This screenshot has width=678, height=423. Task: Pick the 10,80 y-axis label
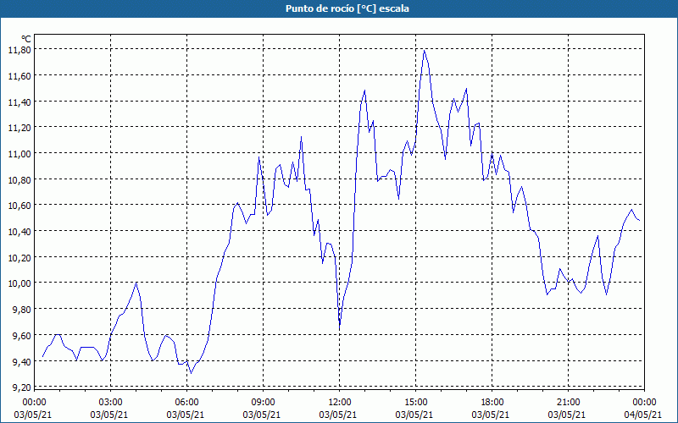[19, 179]
